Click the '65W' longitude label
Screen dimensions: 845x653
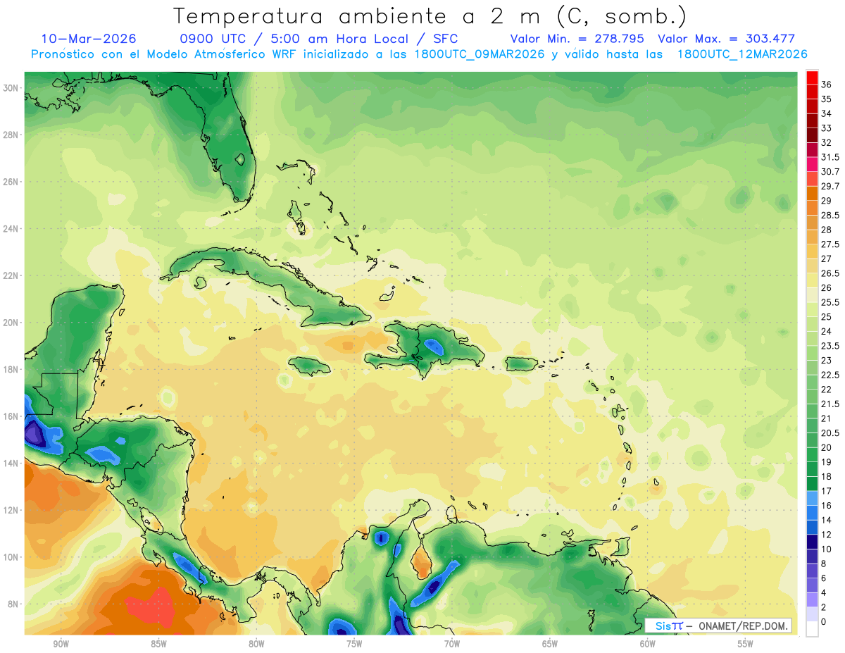(x=550, y=644)
